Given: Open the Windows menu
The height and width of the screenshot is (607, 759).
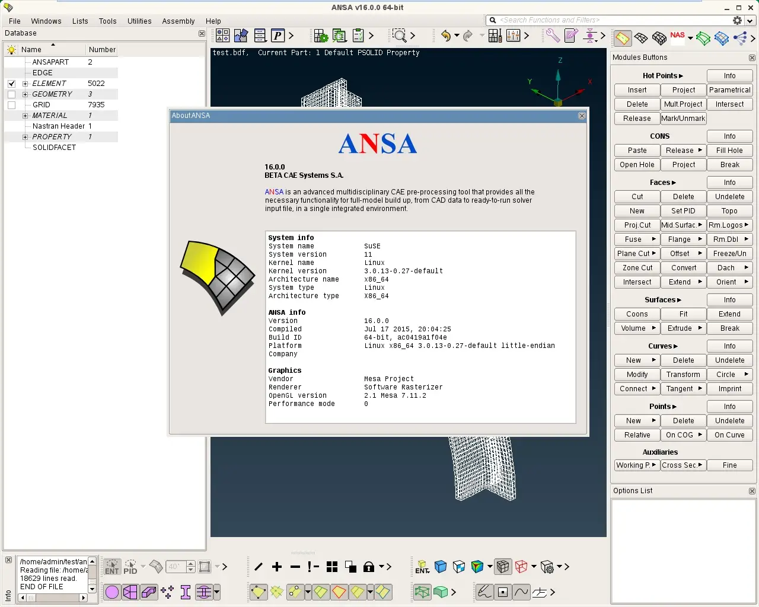Looking at the screenshot, I should (46, 21).
